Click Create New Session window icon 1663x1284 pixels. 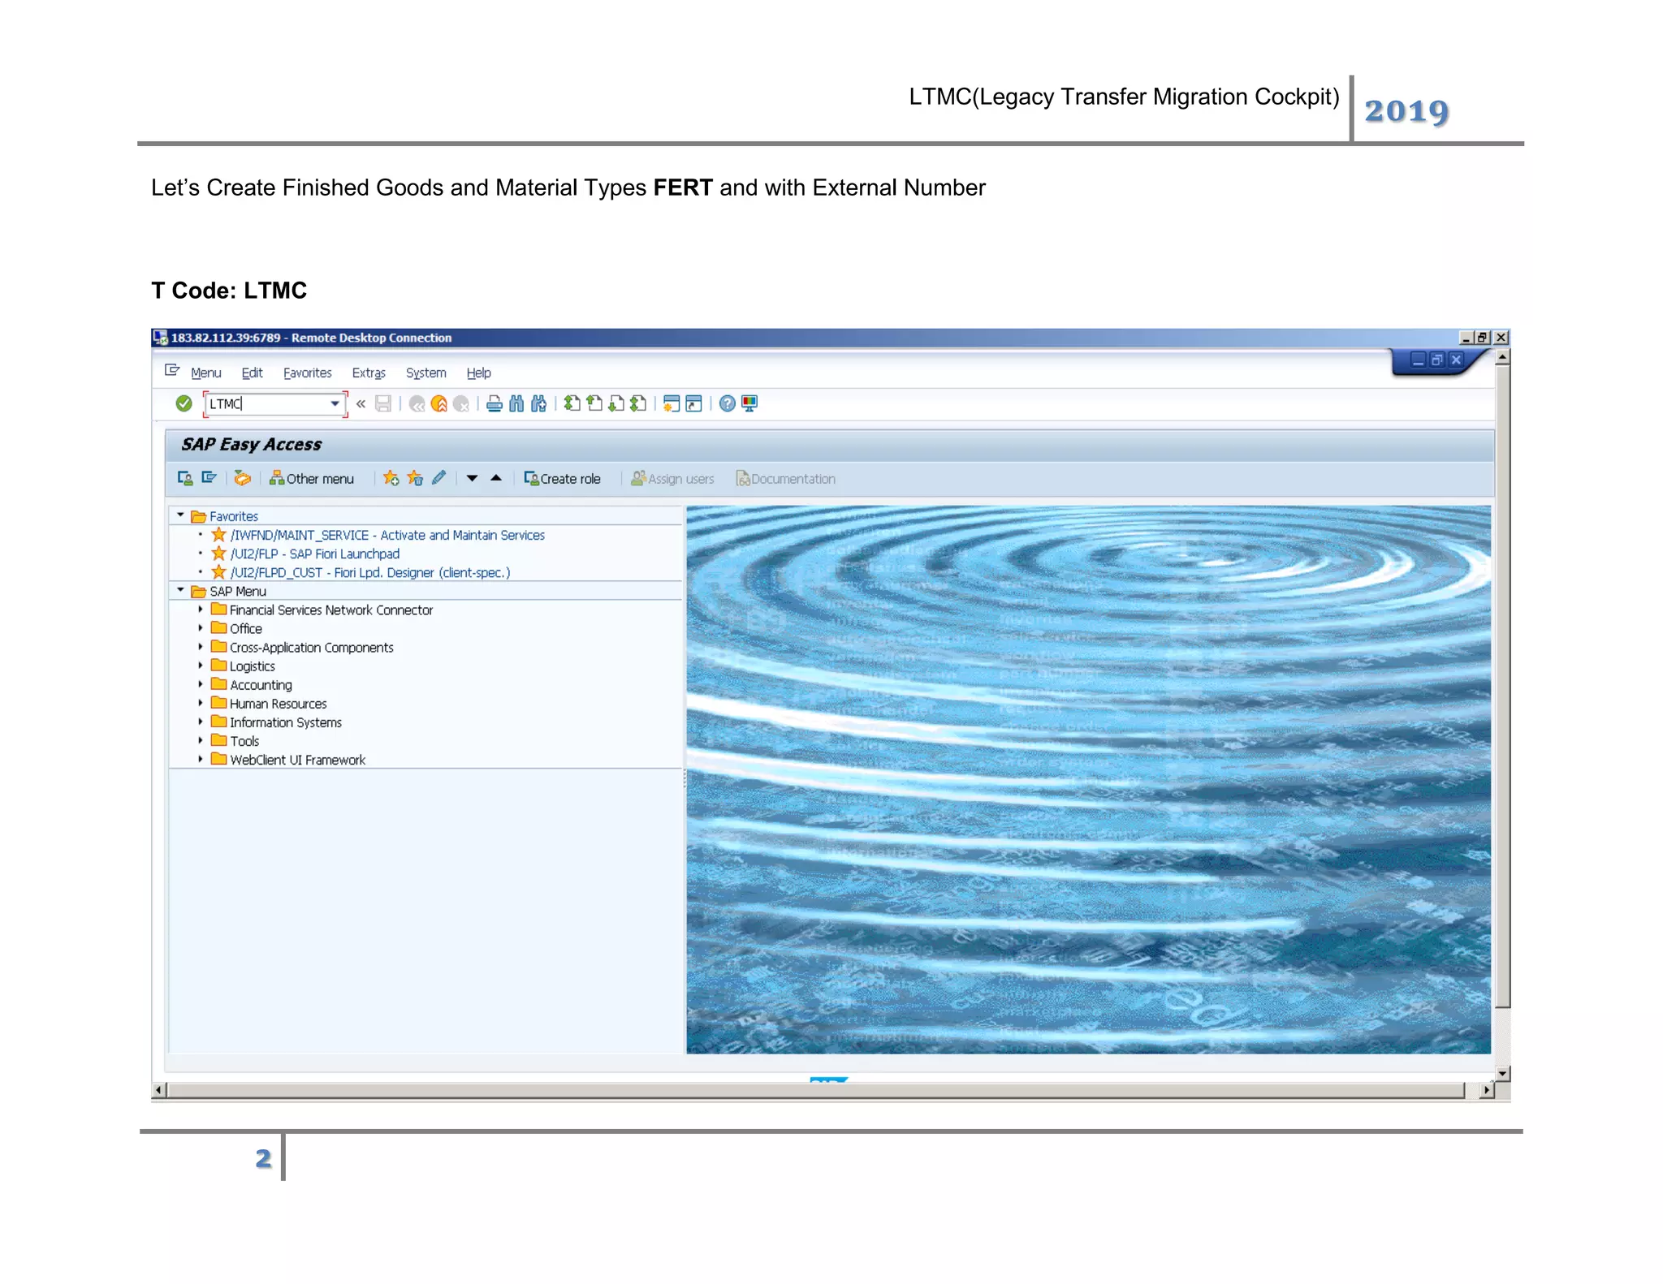click(671, 403)
